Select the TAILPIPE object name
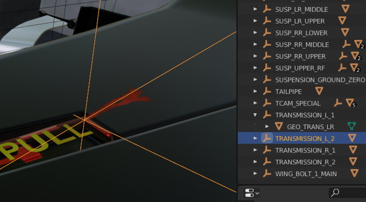Image resolution: width=366 pixels, height=202 pixels. [x=288, y=92]
